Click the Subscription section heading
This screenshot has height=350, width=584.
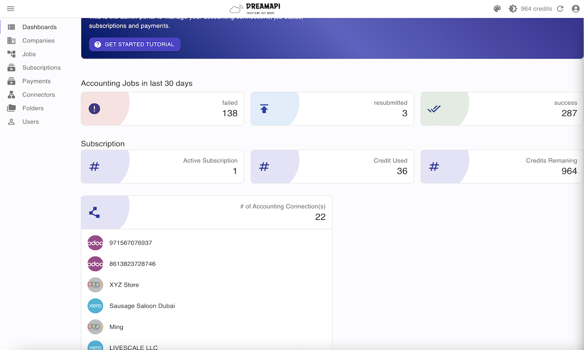pos(103,143)
